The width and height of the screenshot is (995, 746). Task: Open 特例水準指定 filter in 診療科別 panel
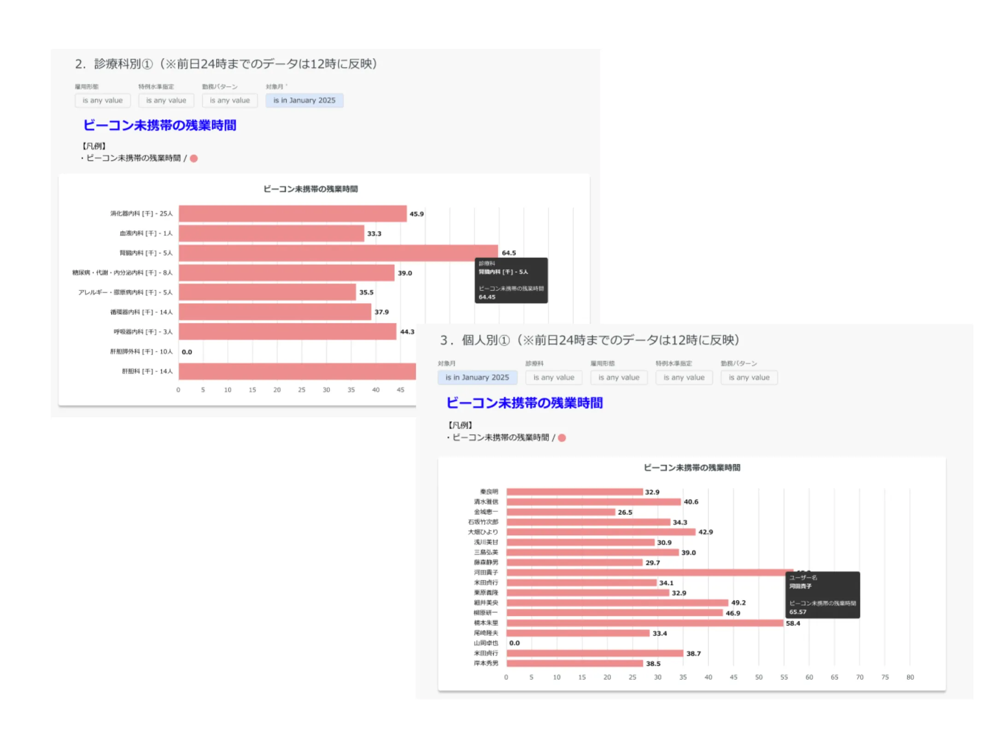(x=166, y=100)
